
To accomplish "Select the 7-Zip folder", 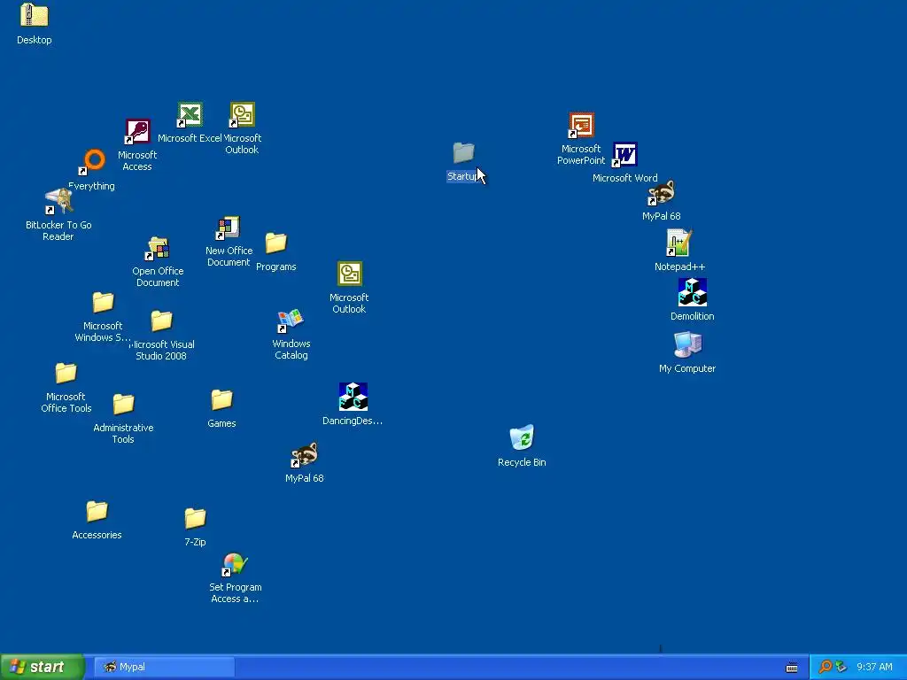I will [195, 518].
